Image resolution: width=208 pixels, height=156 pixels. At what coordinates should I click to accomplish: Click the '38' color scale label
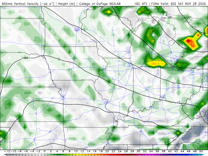pos(164,151)
